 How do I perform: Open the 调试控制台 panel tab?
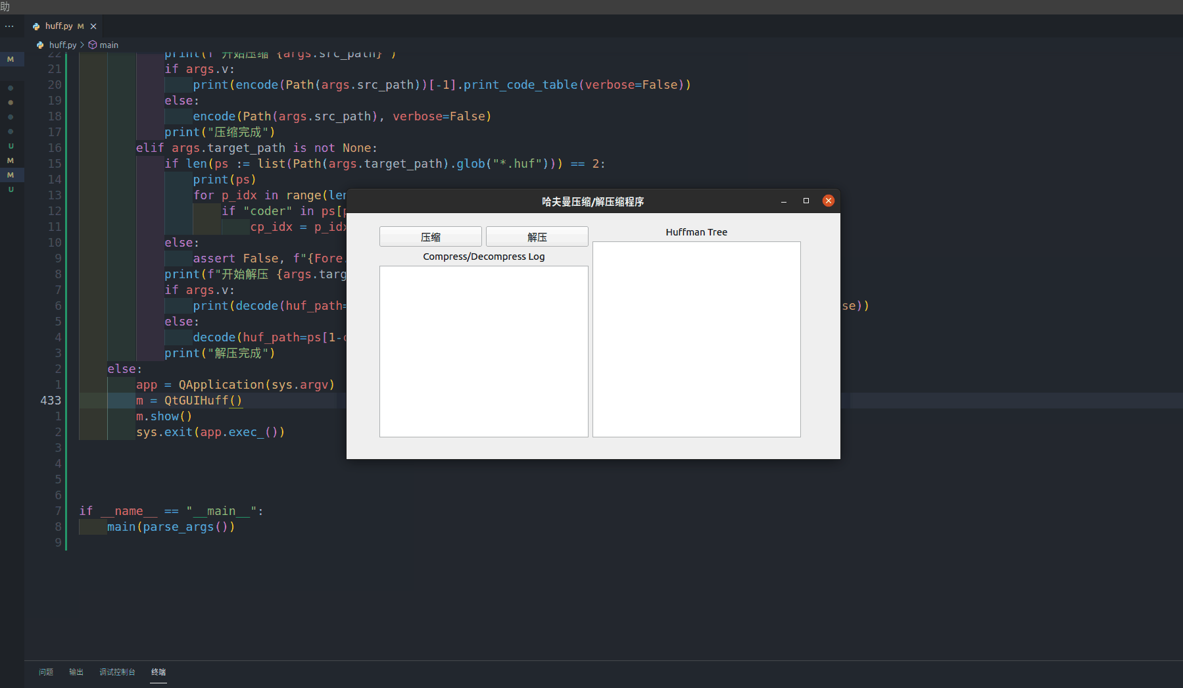click(x=117, y=672)
